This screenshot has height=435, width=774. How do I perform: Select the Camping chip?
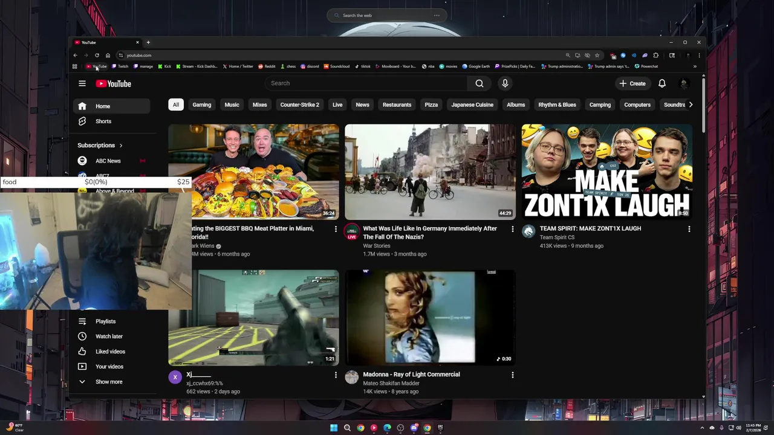point(600,105)
